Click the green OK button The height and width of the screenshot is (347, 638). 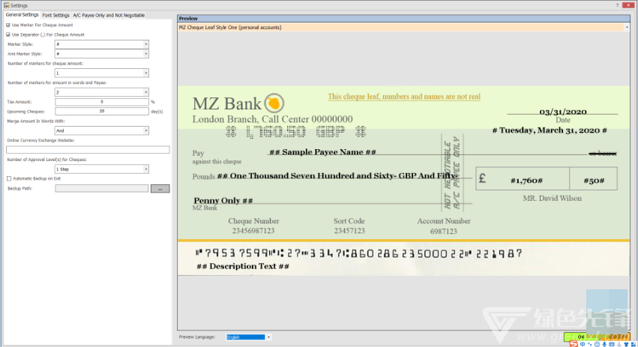(x=581, y=337)
